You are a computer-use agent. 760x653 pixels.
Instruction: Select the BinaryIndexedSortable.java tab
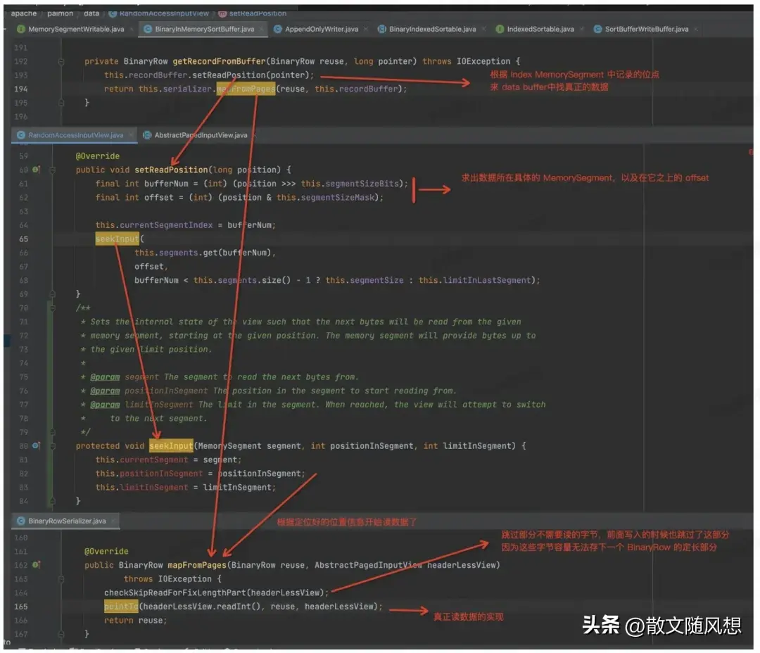tap(432, 30)
